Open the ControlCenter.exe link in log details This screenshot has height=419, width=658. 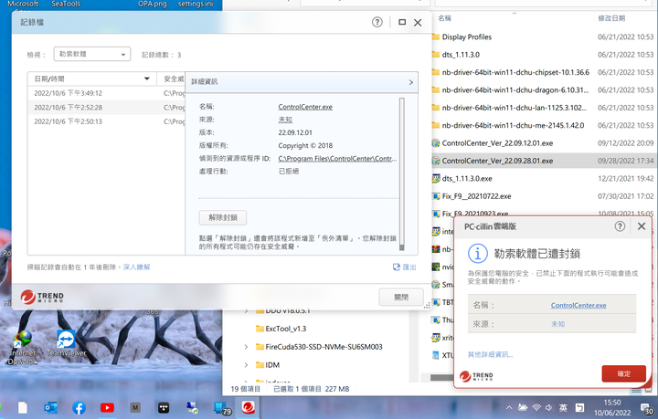pos(305,107)
